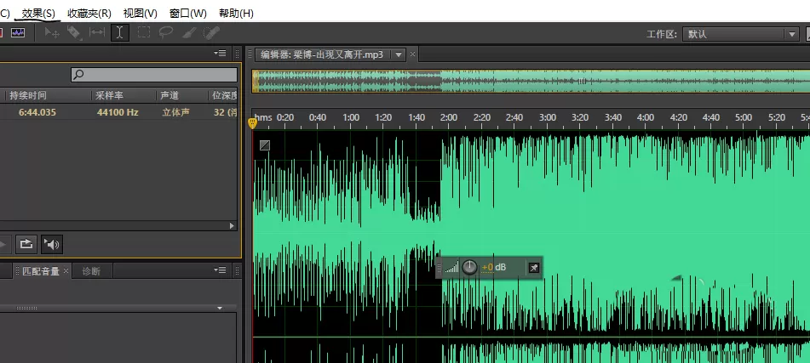Click the fade-in handle on waveform

click(x=265, y=145)
